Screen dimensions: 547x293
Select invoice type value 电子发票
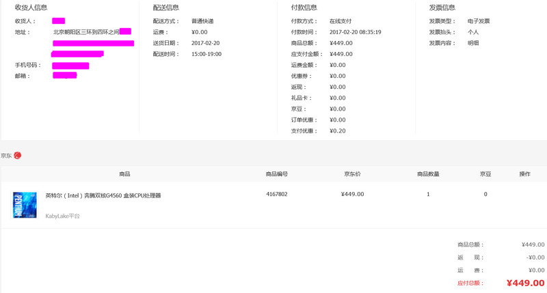479,21
